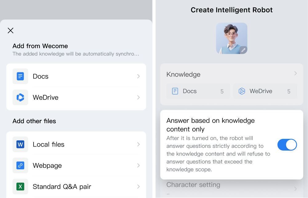
Task: Click the WeDrive logo icon
Action: [20, 97]
